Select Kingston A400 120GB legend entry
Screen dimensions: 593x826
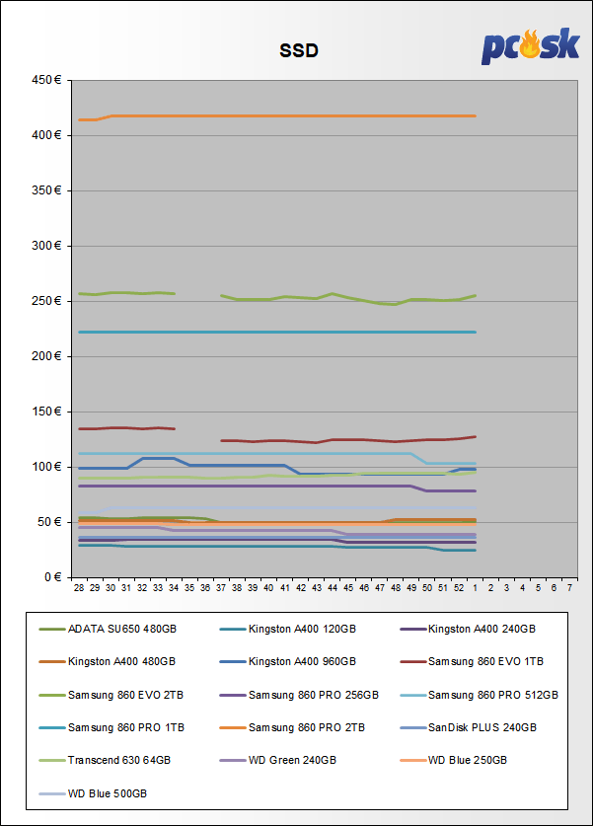(x=288, y=629)
